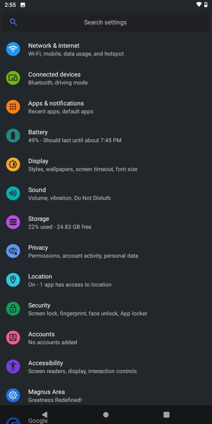
Task: Open Storage showing 24.83 GB free
Action: (x=106, y=222)
